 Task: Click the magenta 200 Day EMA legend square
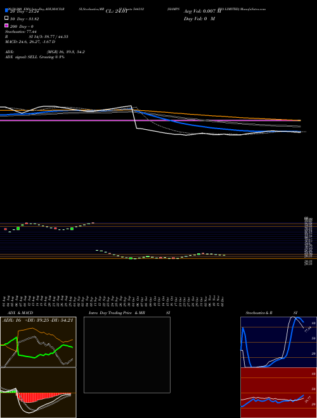(x=6, y=25)
